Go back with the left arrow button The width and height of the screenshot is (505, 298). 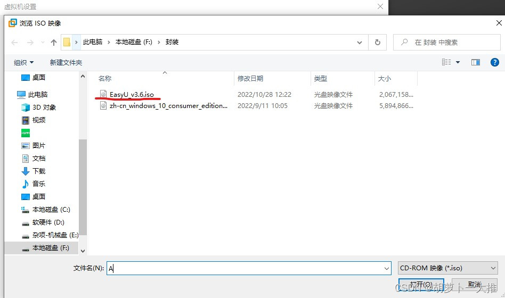(x=14, y=42)
